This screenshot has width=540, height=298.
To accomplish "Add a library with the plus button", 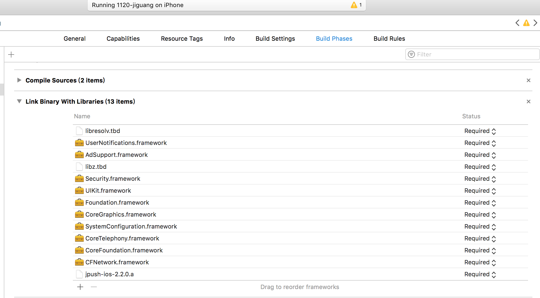I will (80, 287).
